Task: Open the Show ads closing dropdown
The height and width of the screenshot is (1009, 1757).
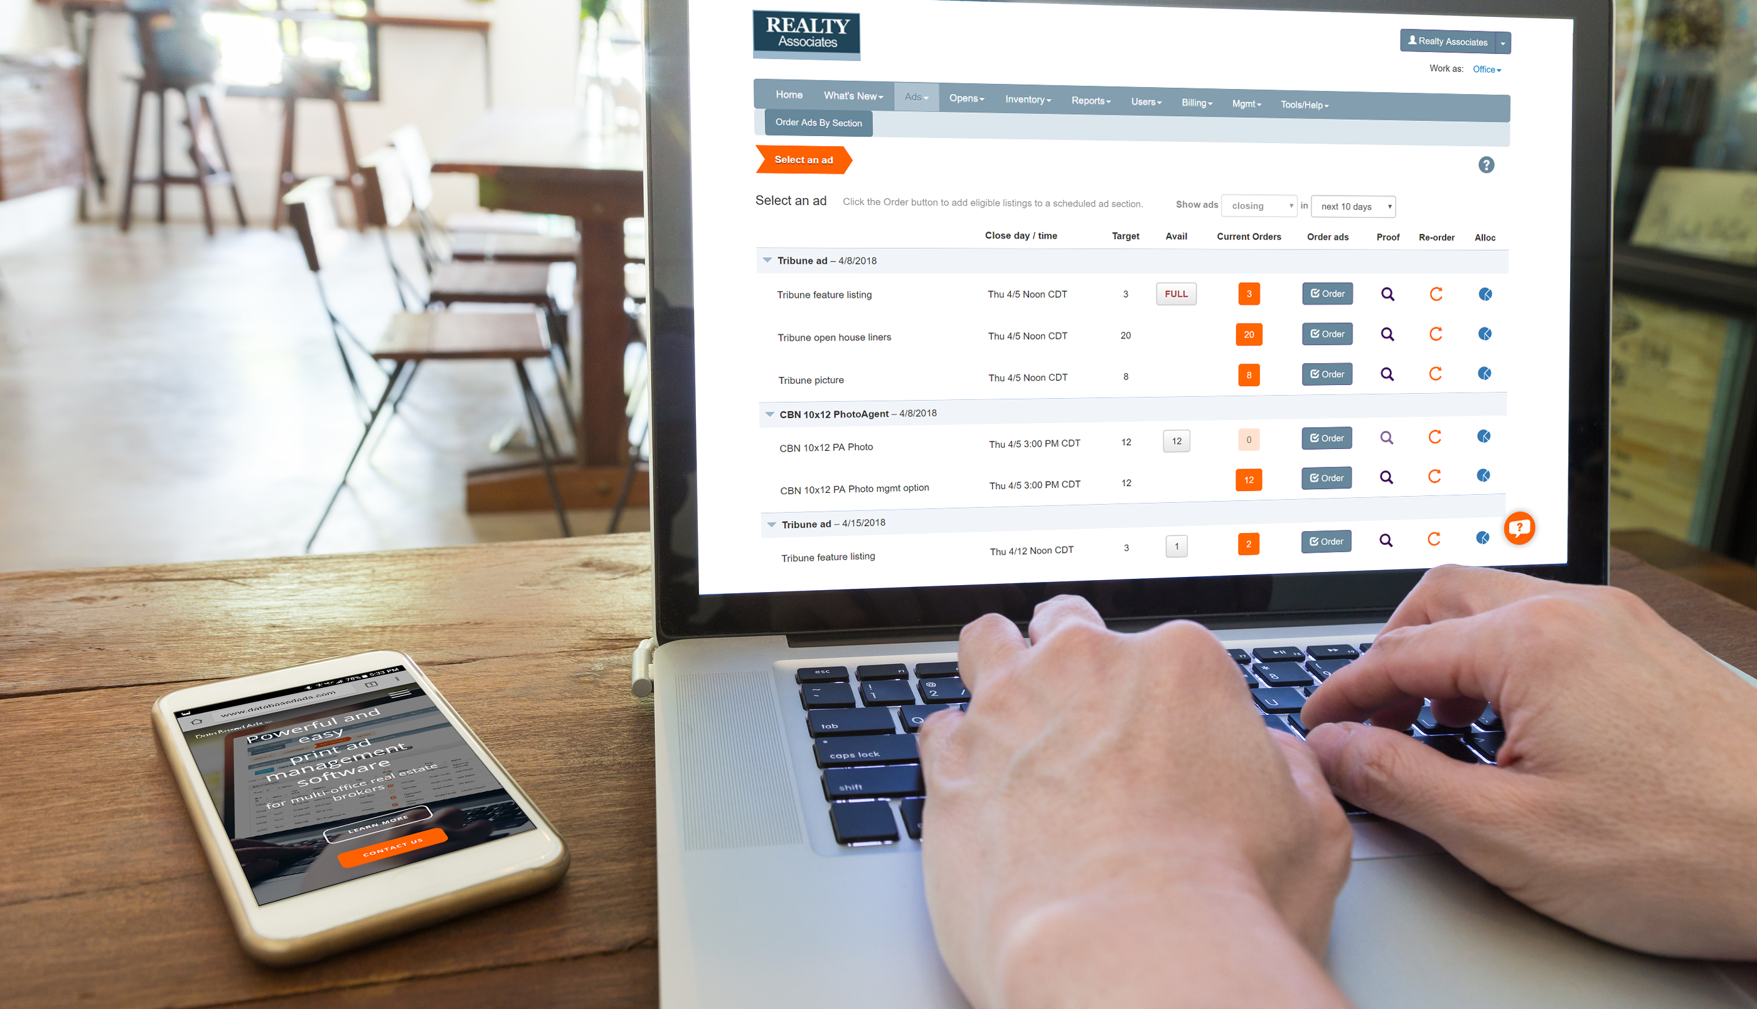Action: coord(1260,205)
